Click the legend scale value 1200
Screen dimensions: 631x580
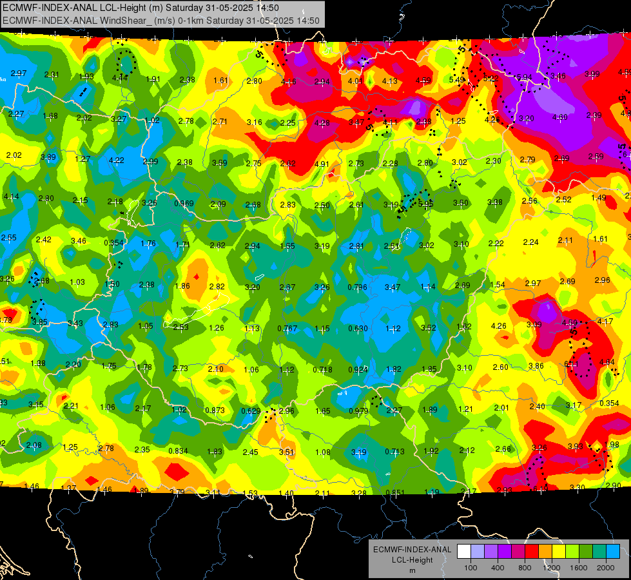552,568
